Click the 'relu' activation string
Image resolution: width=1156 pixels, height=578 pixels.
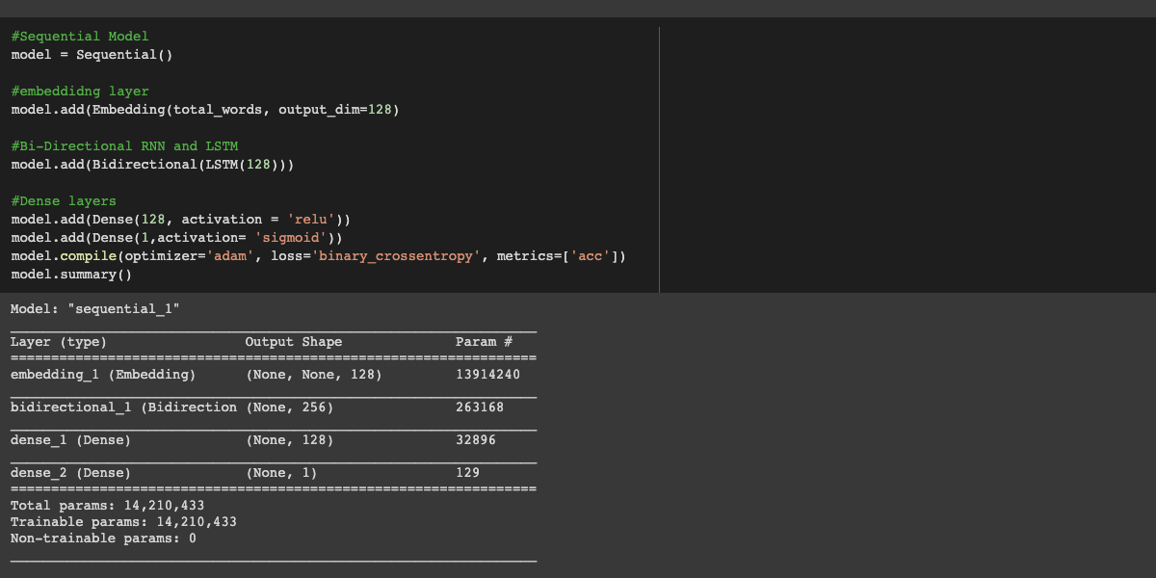[x=311, y=220]
